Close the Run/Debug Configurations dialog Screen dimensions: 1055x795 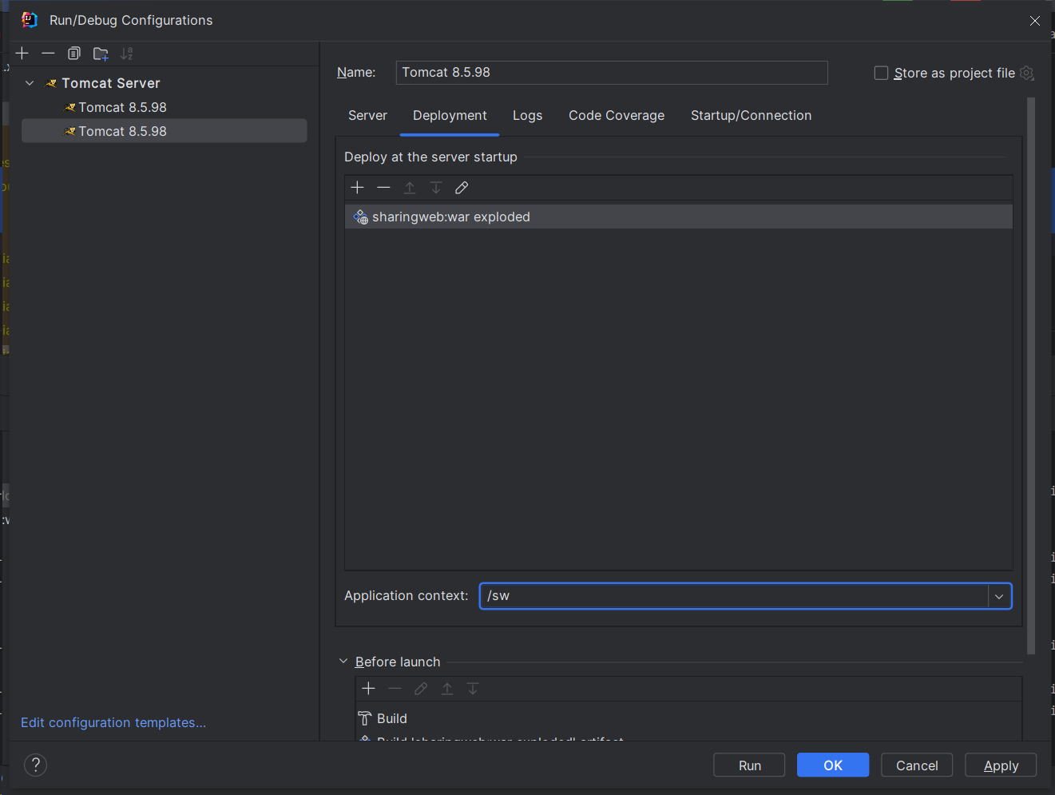tap(1035, 21)
